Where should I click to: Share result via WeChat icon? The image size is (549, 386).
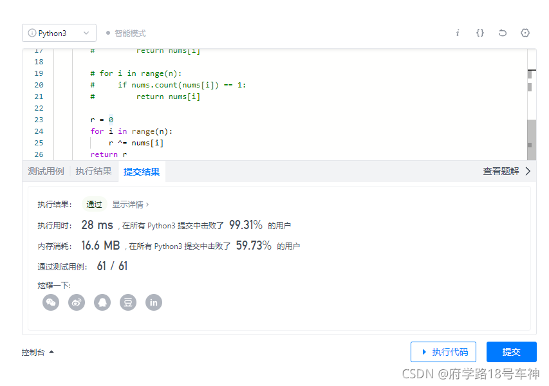tap(51, 302)
